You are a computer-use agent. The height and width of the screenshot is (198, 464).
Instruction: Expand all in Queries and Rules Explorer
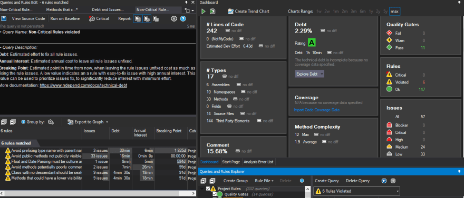click(x=204, y=181)
